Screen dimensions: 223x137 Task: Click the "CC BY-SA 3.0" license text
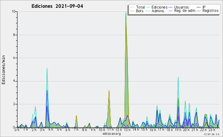coord(211,134)
